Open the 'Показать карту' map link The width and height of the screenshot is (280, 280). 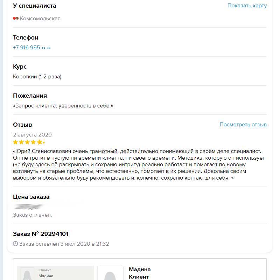click(247, 6)
